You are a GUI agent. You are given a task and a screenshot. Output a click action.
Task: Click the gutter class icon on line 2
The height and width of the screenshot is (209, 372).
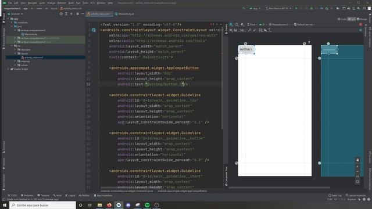tap(94, 30)
